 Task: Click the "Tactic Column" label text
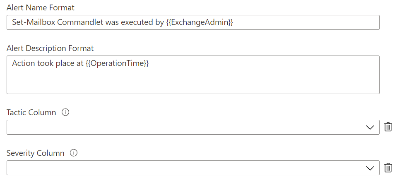31,112
